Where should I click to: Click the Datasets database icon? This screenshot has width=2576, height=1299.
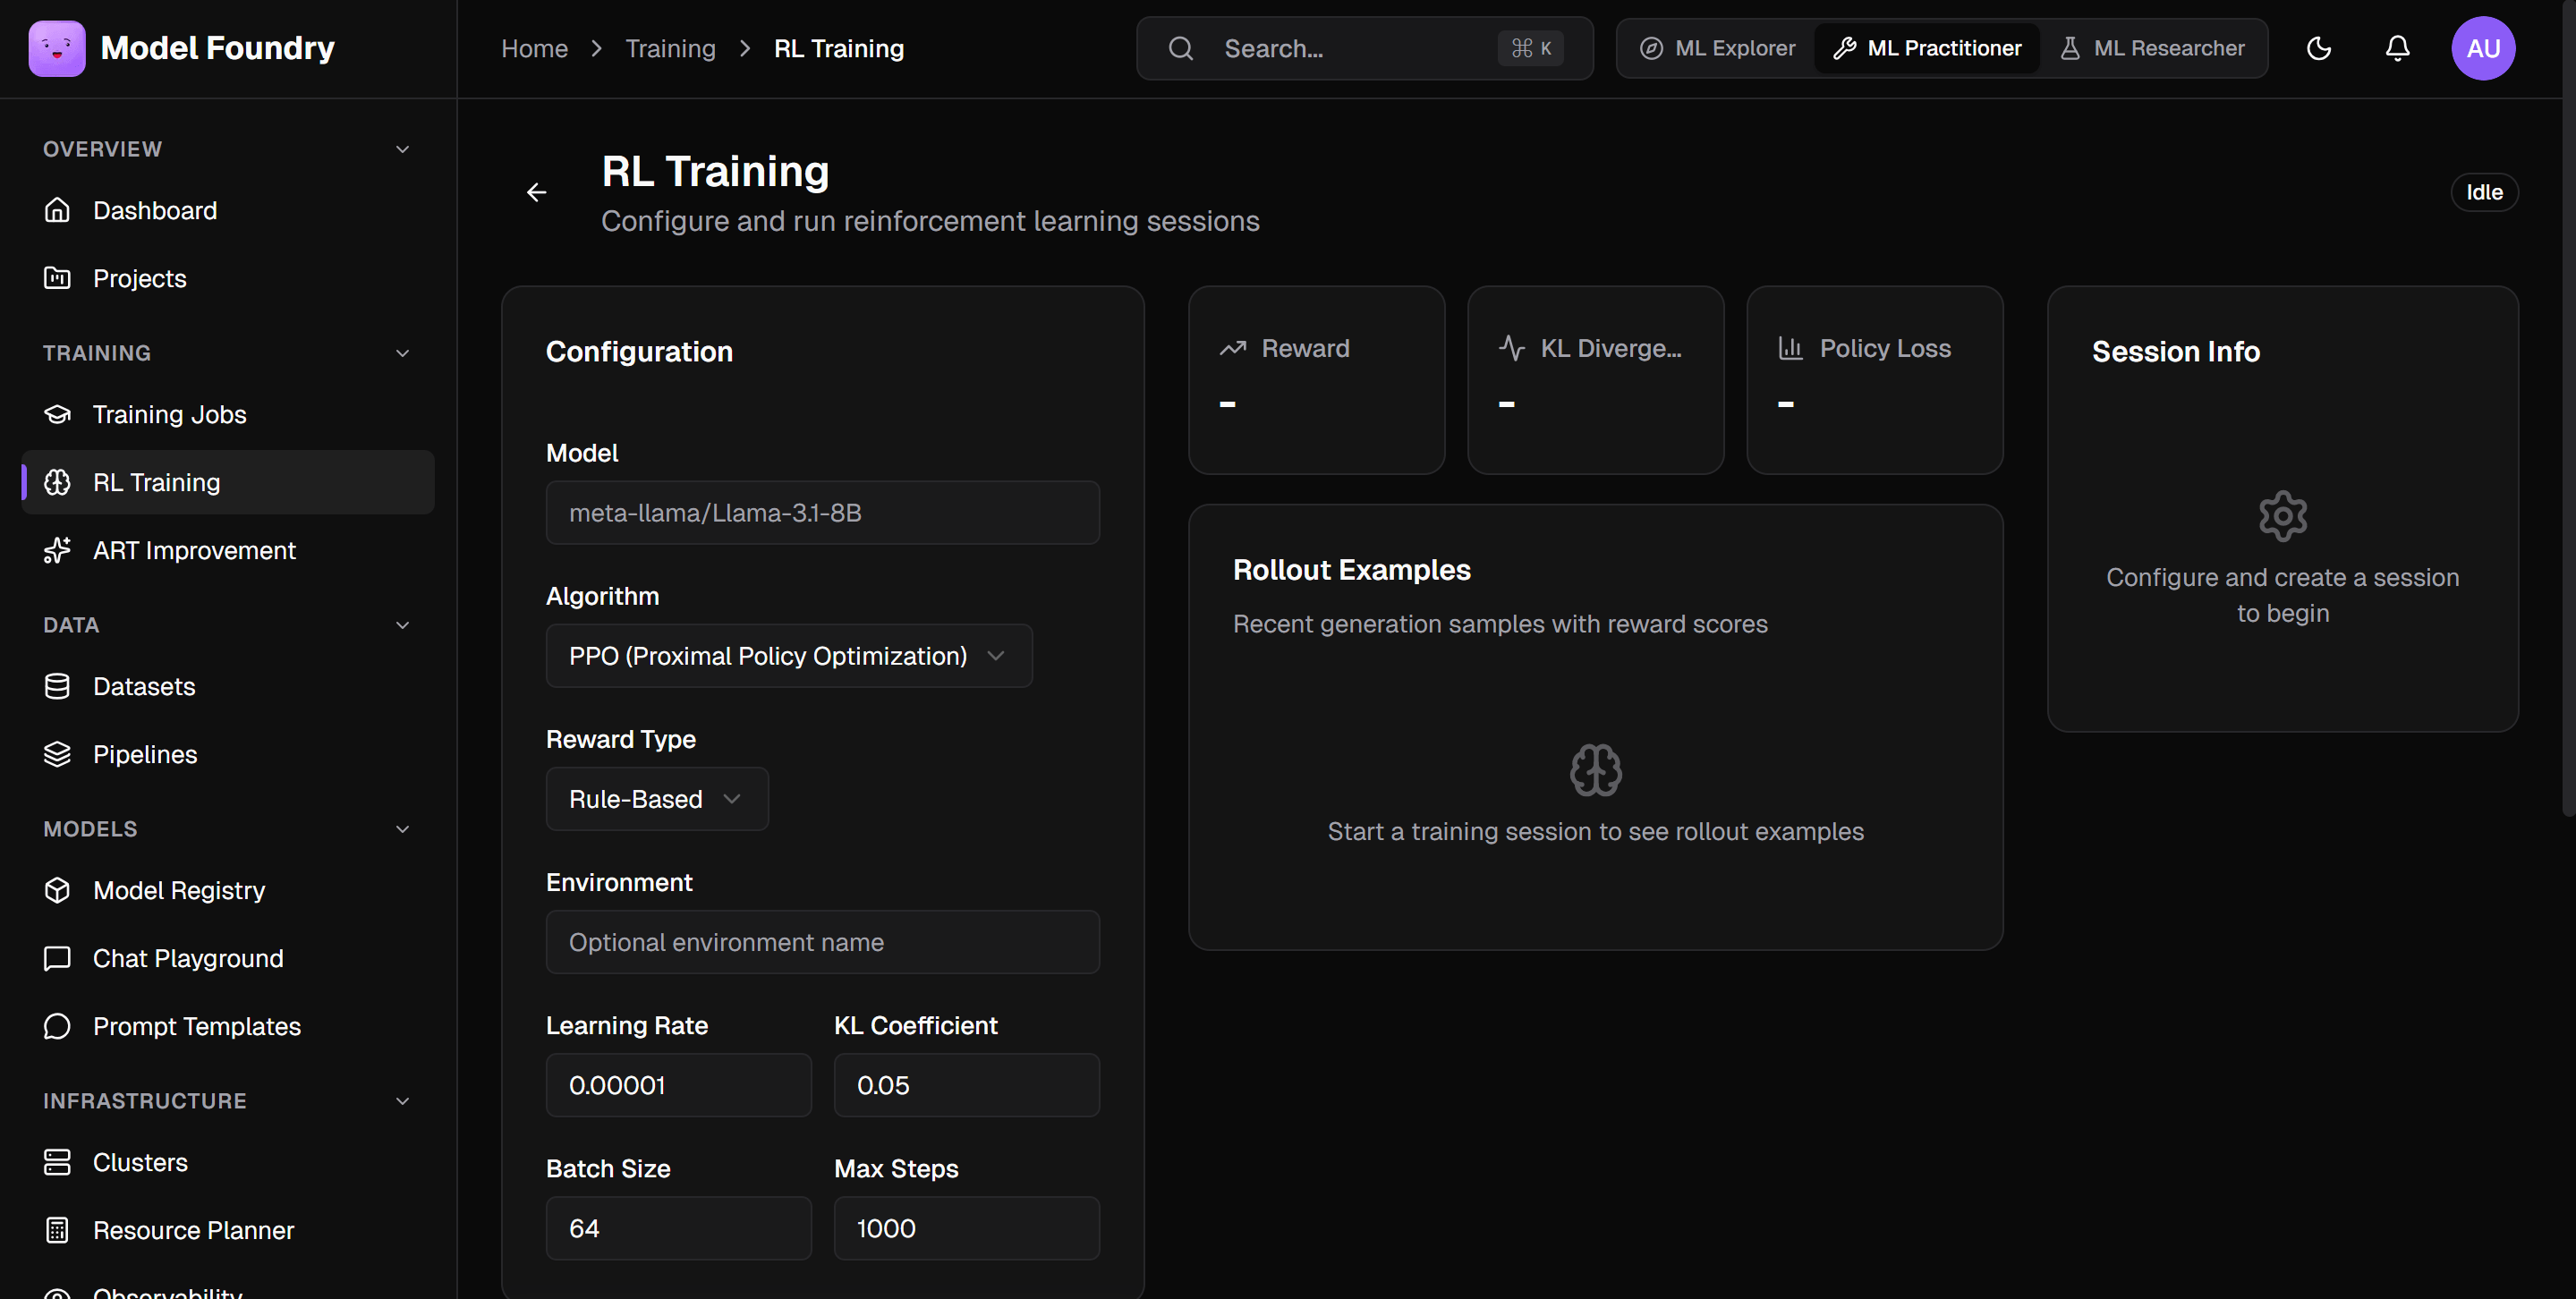(57, 686)
